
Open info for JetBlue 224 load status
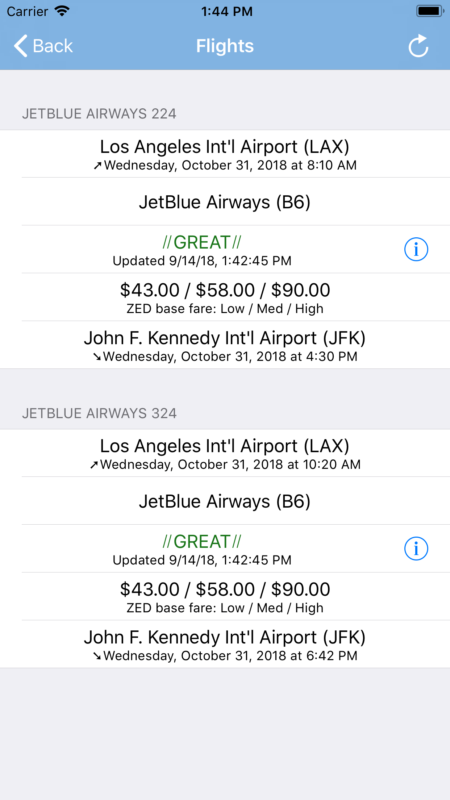click(x=416, y=249)
